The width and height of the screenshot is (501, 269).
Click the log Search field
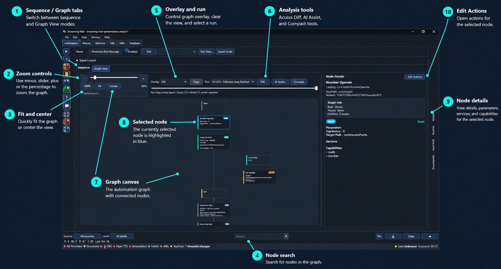coord(259,236)
